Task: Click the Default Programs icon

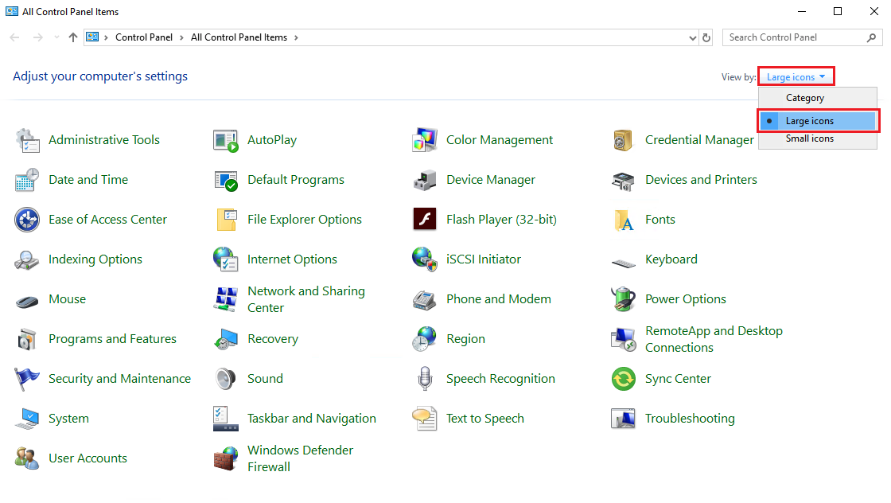Action: (226, 180)
